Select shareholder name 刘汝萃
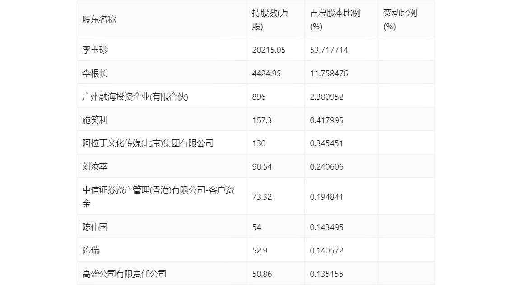This screenshot has width=512, height=285. pos(95,167)
